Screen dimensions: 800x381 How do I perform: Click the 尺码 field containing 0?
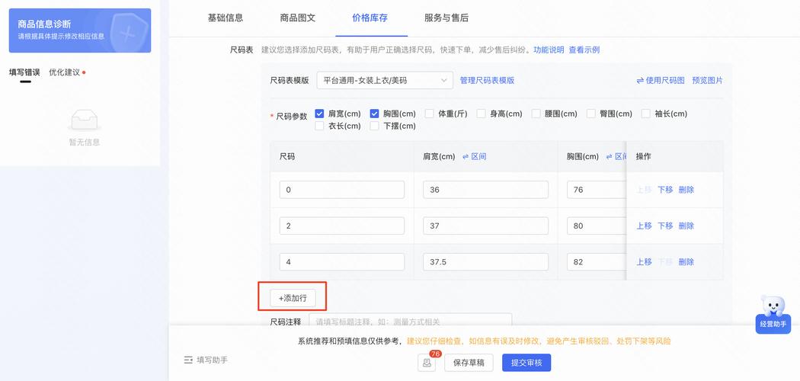[342, 190]
